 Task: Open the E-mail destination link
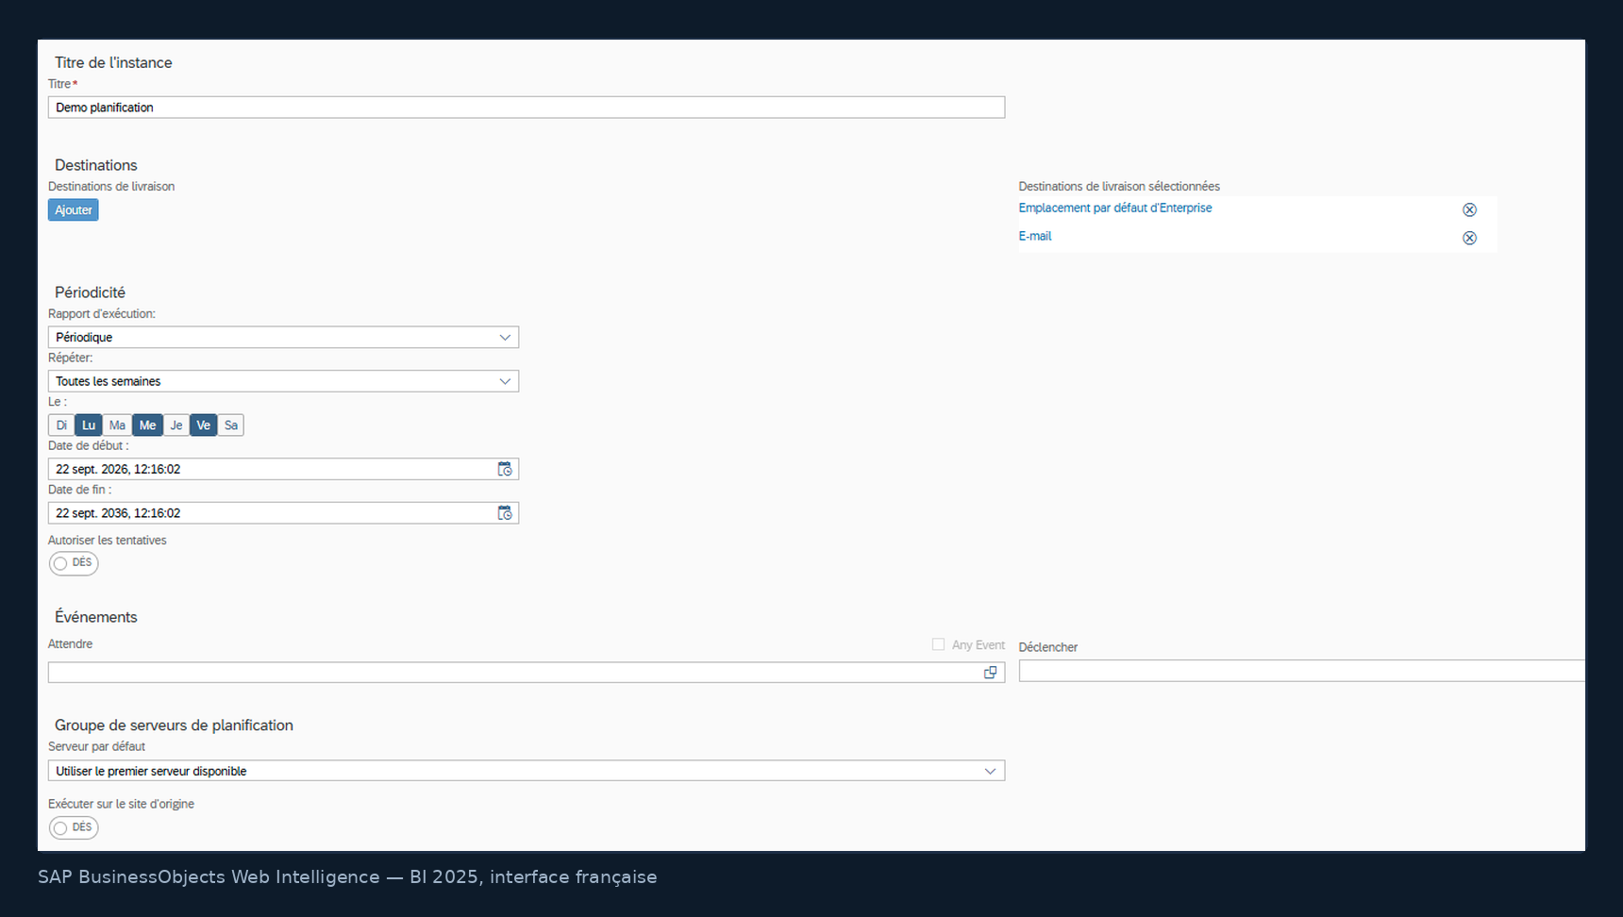coord(1035,236)
